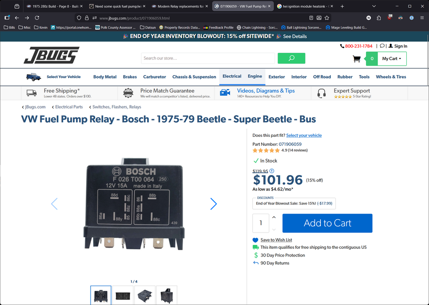429x305 pixels.
Task: Click the heart icon for wish list
Action: [x=256, y=240]
